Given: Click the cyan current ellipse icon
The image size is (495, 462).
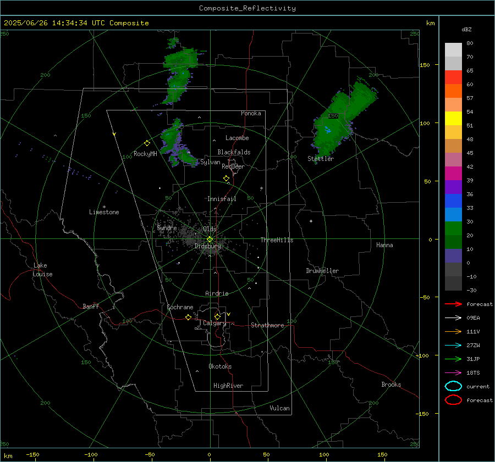Looking at the screenshot, I should tap(453, 386).
